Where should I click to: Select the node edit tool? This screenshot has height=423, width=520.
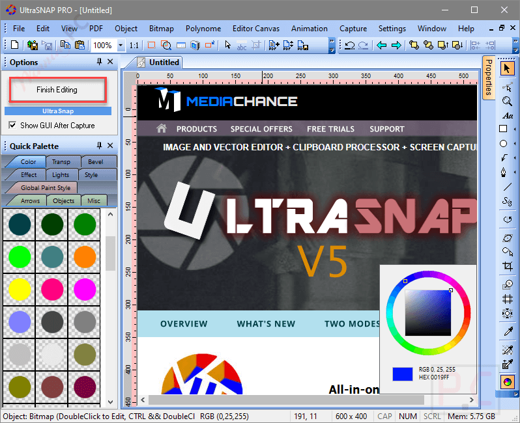pos(507,87)
